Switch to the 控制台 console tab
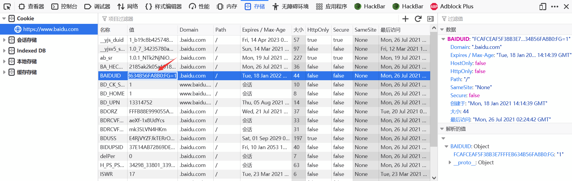Viewport: 572px width, 181px height. [64, 6]
